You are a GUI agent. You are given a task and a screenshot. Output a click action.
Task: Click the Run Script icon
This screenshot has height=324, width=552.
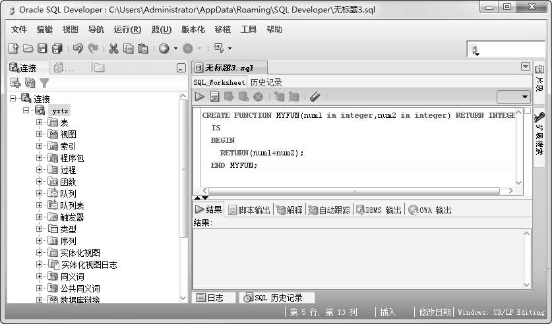pos(214,97)
